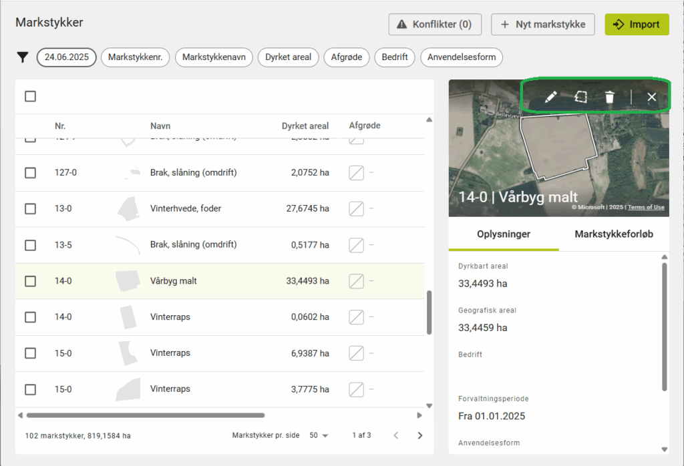Click crop icon for Vinterhvede, foder row
Screen dimensions: 684x466
(357, 209)
